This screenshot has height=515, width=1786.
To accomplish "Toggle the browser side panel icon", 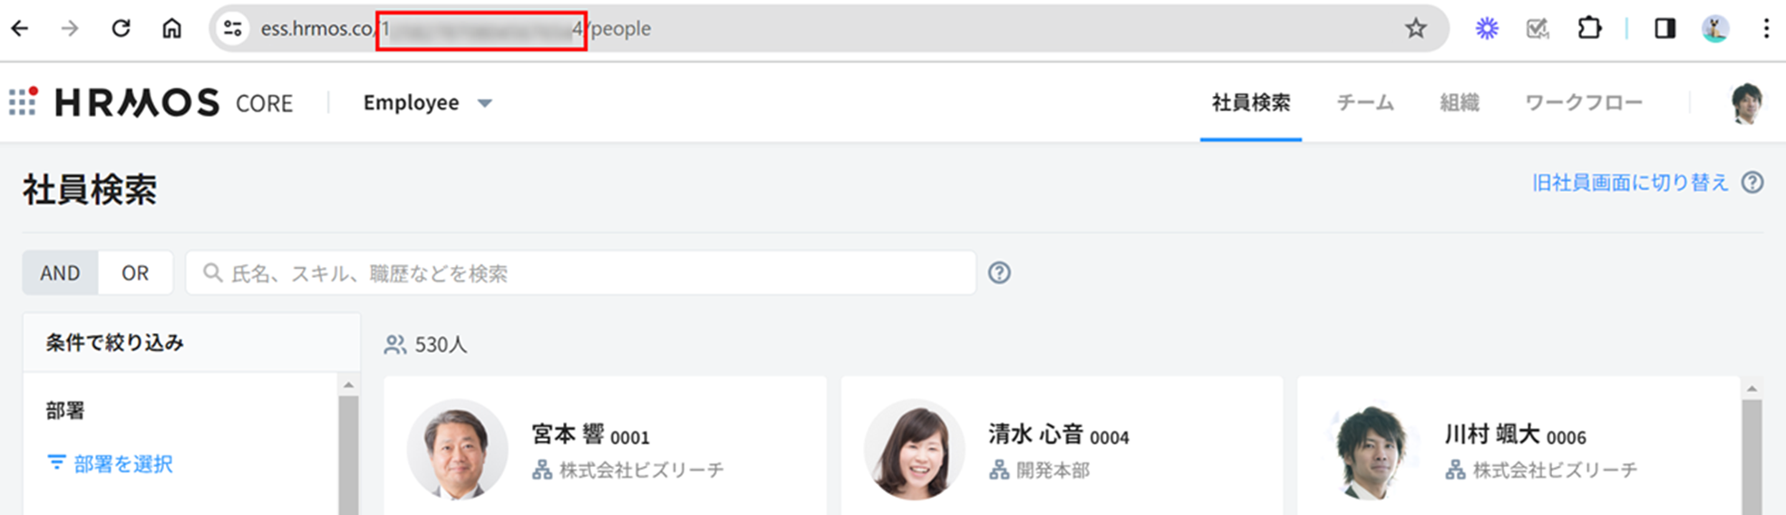I will (x=1665, y=29).
